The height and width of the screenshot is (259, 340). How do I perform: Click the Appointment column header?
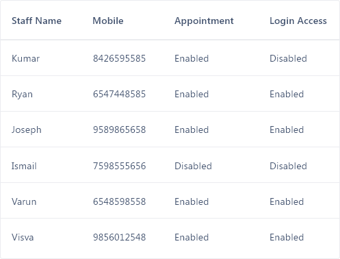[204, 21]
